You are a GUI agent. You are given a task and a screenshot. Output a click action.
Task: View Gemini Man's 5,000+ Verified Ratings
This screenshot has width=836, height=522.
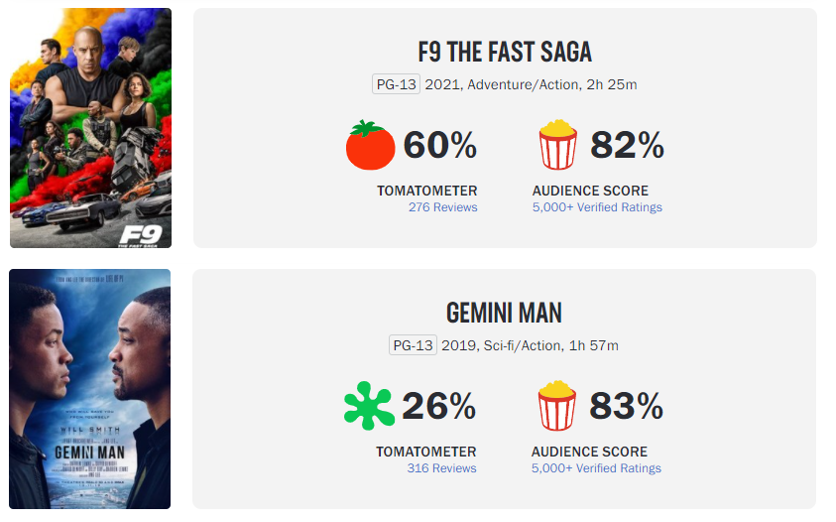click(596, 468)
